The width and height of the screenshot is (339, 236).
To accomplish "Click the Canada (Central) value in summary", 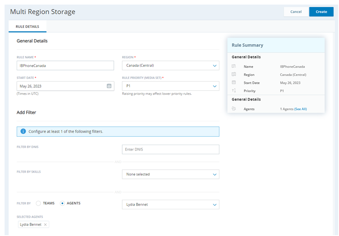I will (293, 75).
